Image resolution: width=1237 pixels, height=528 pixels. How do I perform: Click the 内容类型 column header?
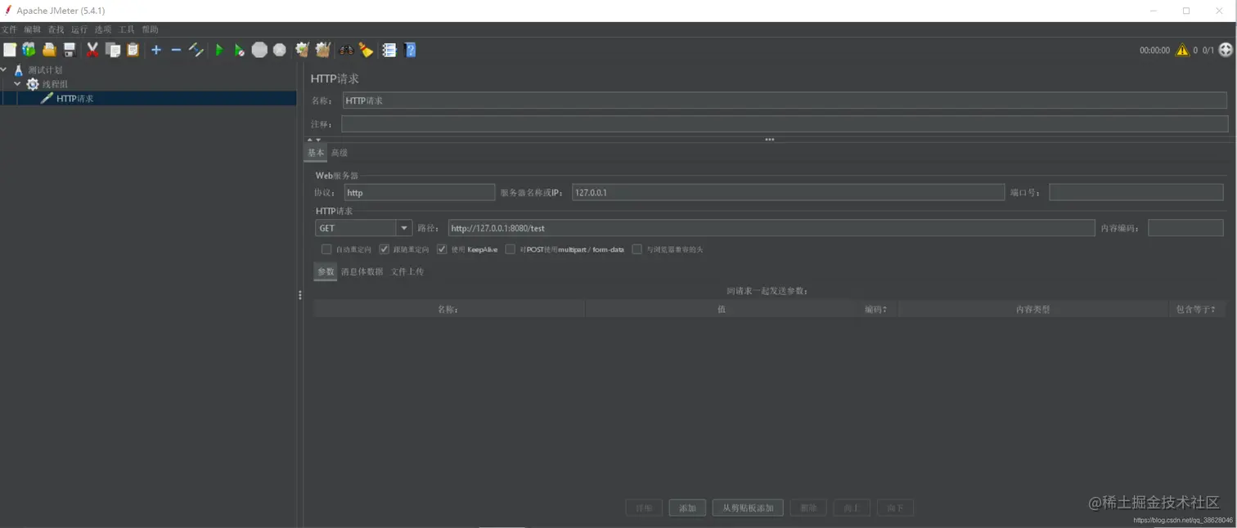(x=1032, y=309)
